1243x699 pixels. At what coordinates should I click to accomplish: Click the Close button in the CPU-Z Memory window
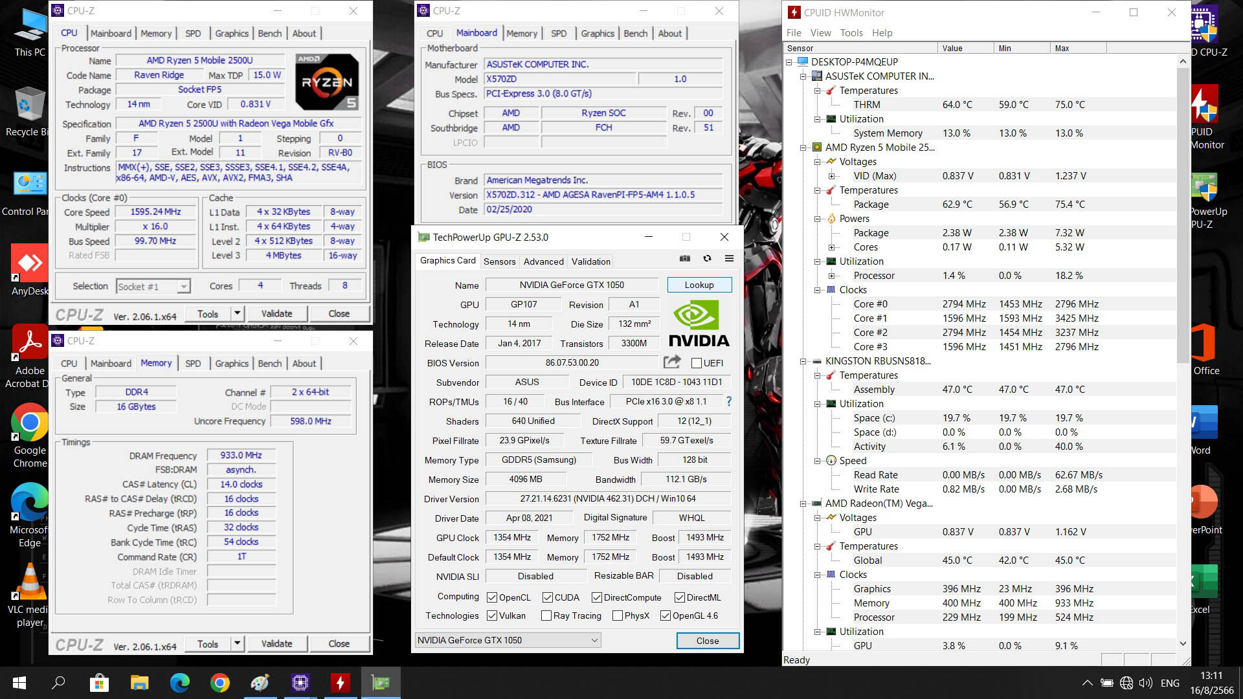pyautogui.click(x=339, y=643)
